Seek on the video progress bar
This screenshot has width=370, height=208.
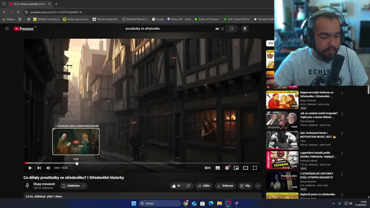click(143, 163)
